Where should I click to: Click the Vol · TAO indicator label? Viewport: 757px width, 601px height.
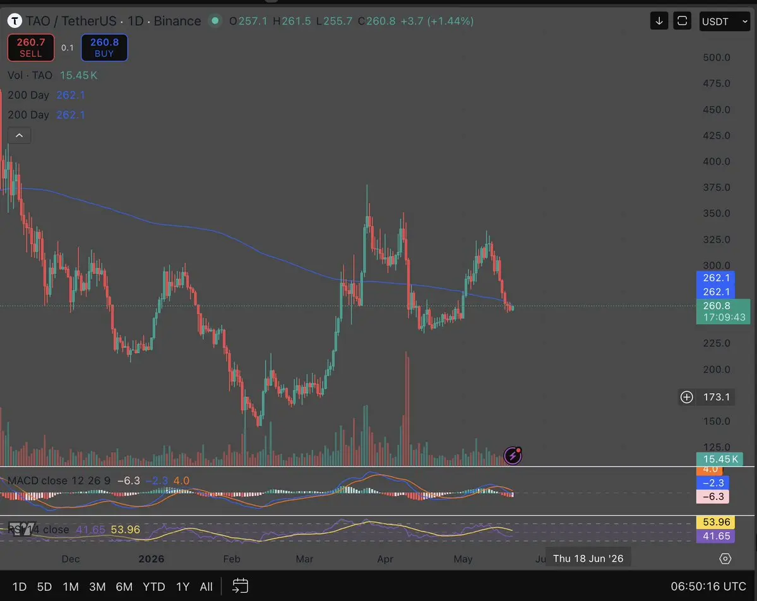point(30,75)
